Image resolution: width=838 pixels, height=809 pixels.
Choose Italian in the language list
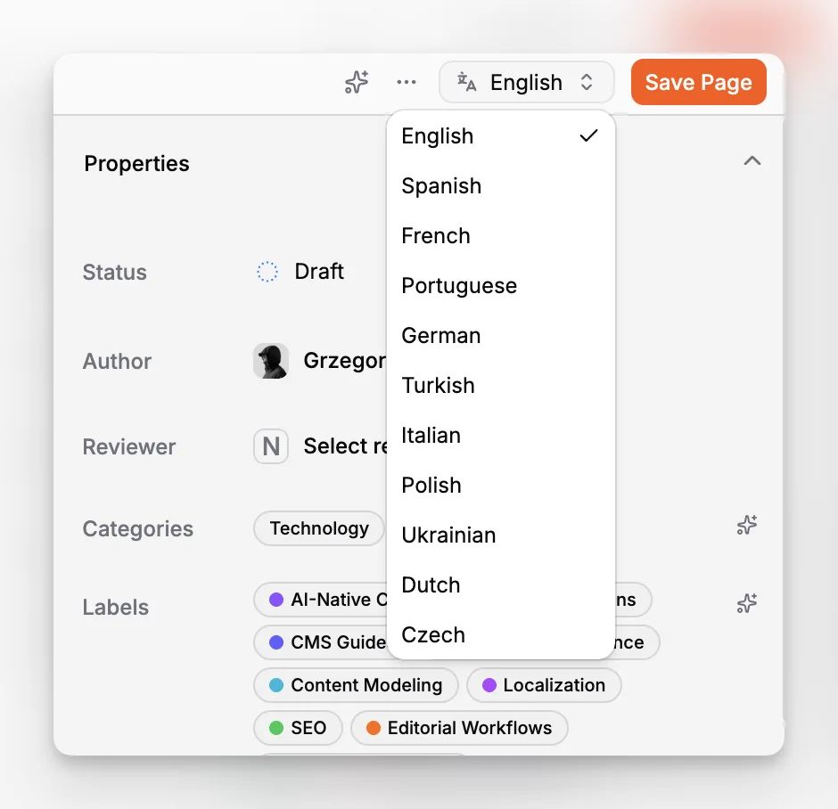501,435
